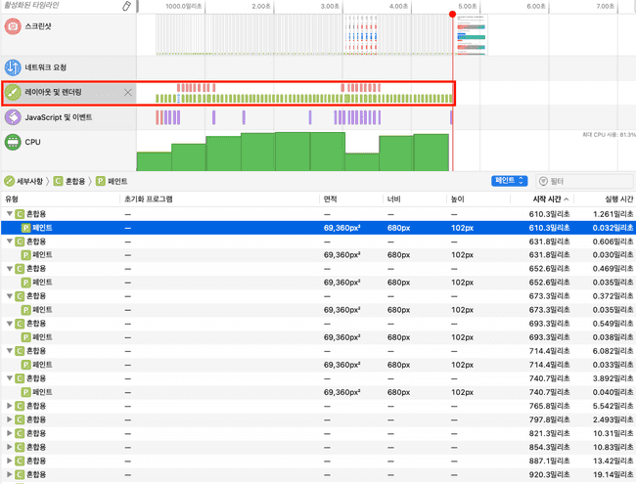Click the filter icon in the 필터 field

[x=544, y=181]
